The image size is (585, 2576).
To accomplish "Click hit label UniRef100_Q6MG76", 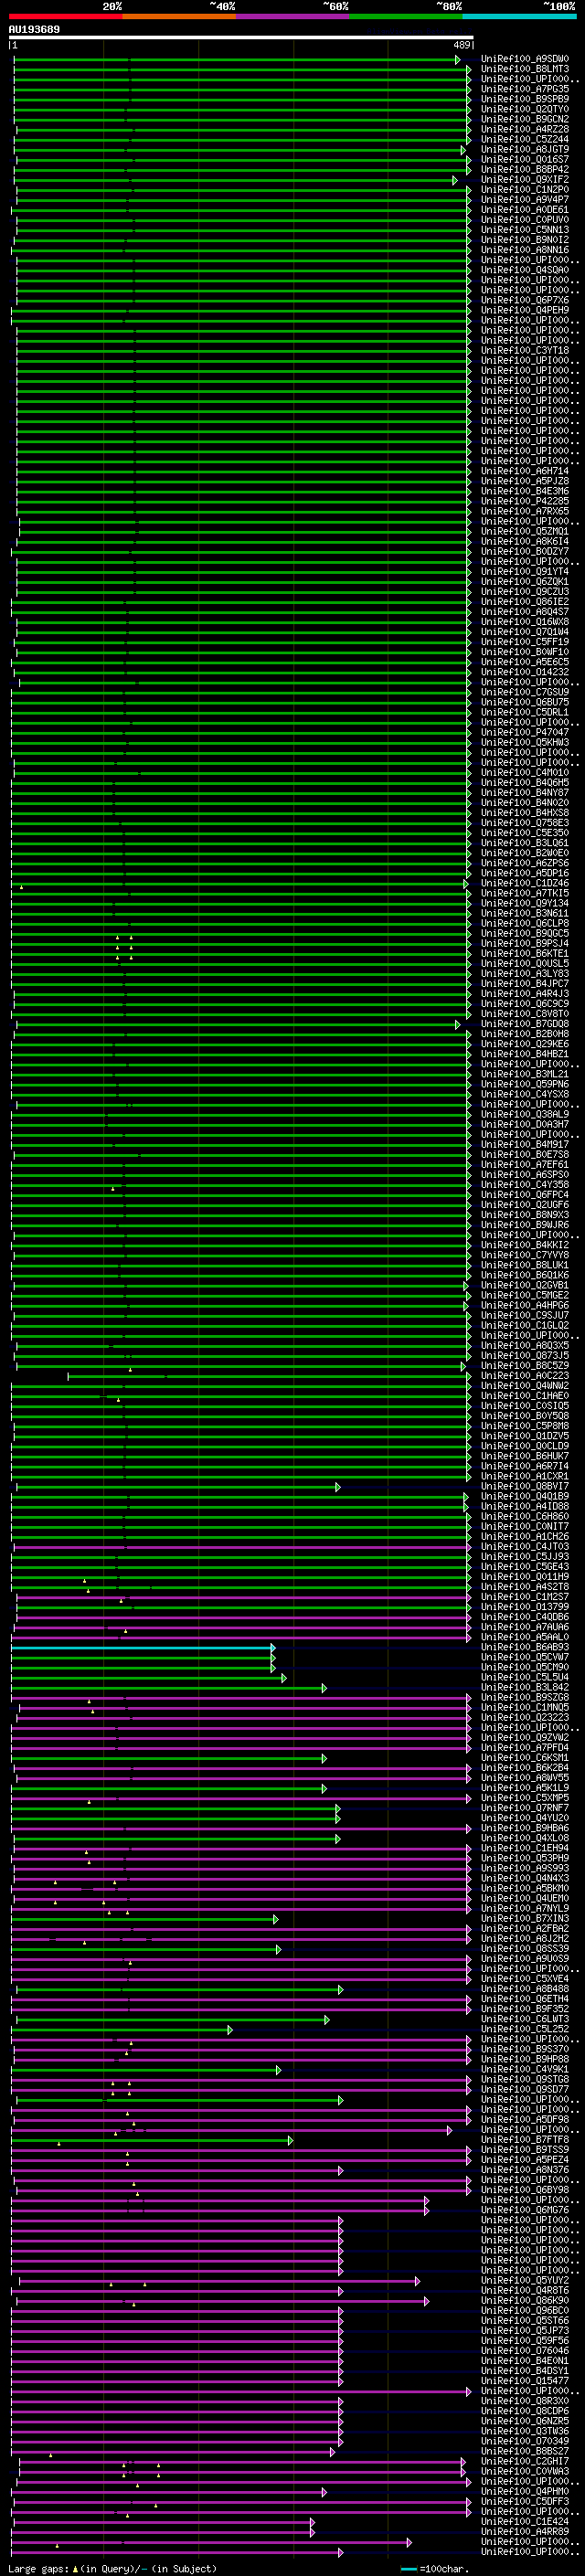I will tap(525, 2210).
